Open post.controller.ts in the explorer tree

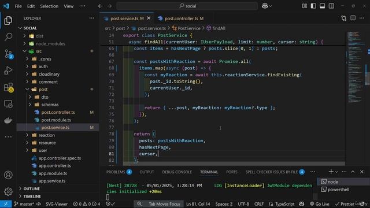click(x=58, y=112)
